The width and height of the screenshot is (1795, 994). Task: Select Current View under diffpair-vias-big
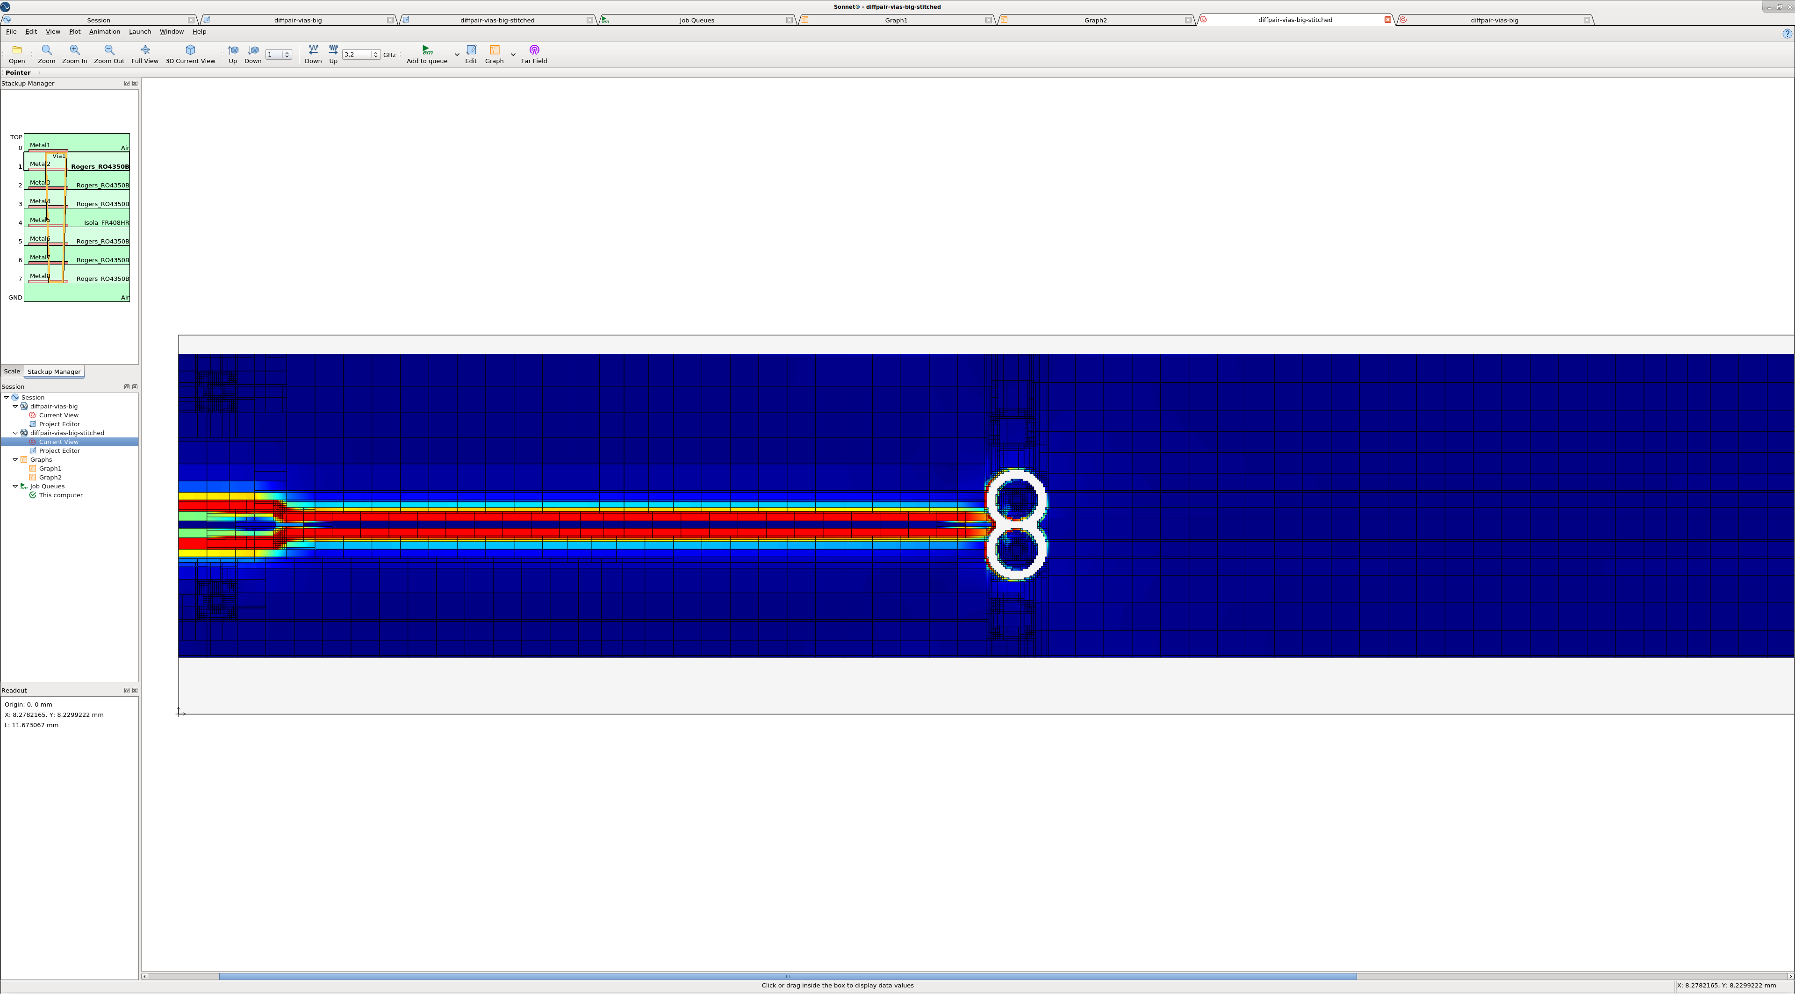58,415
